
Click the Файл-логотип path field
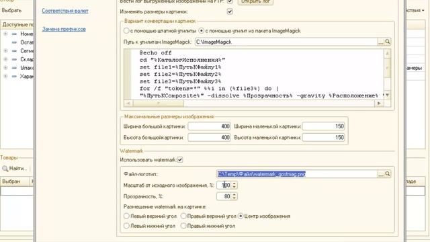point(297,174)
